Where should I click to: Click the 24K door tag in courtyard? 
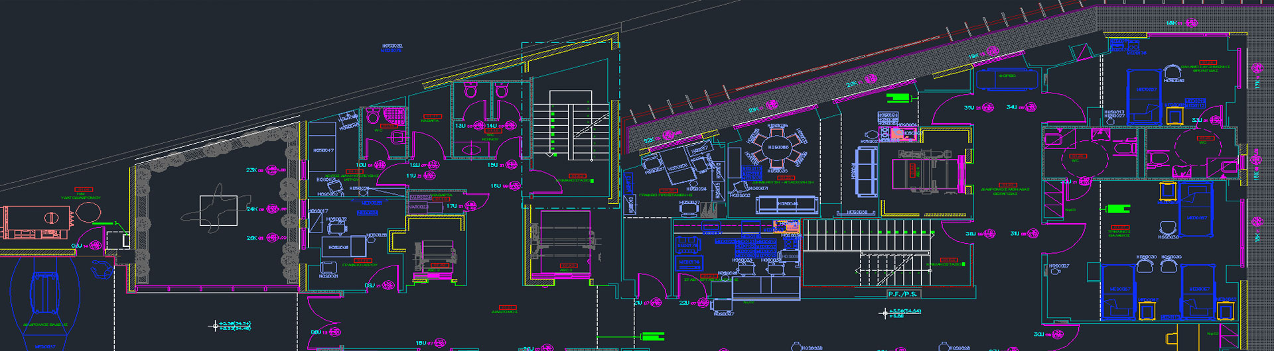(x=252, y=209)
